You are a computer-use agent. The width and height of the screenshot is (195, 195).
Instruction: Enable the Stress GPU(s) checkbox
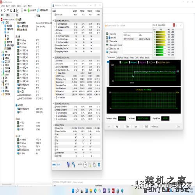point(110,52)
